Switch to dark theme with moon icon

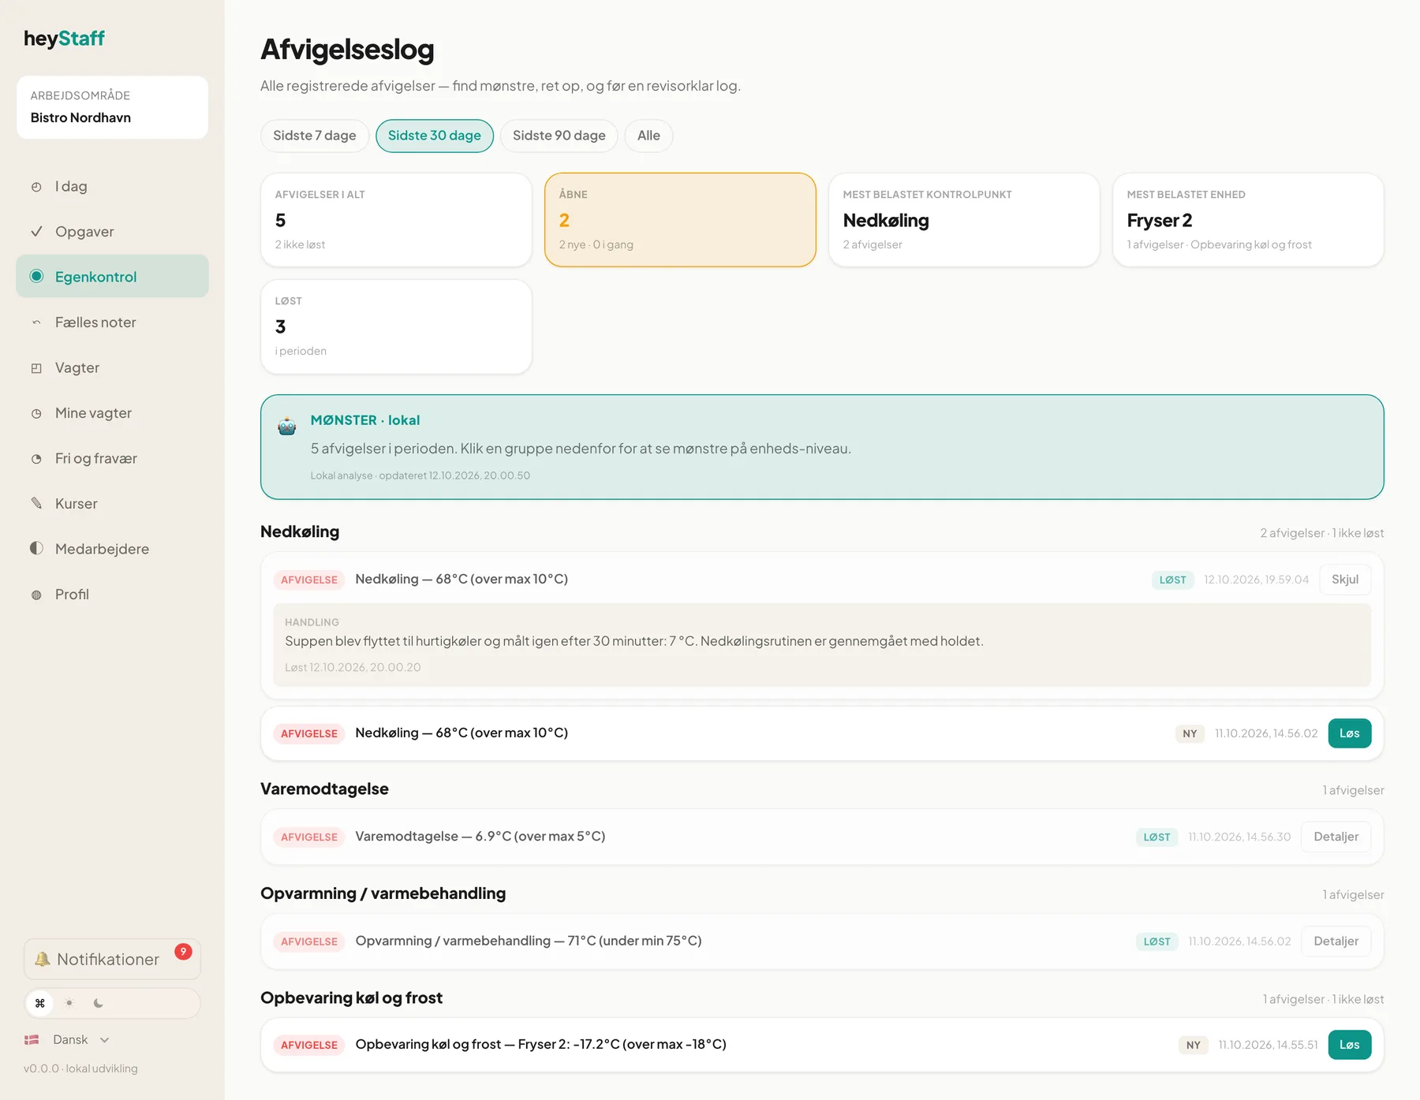(x=99, y=1003)
